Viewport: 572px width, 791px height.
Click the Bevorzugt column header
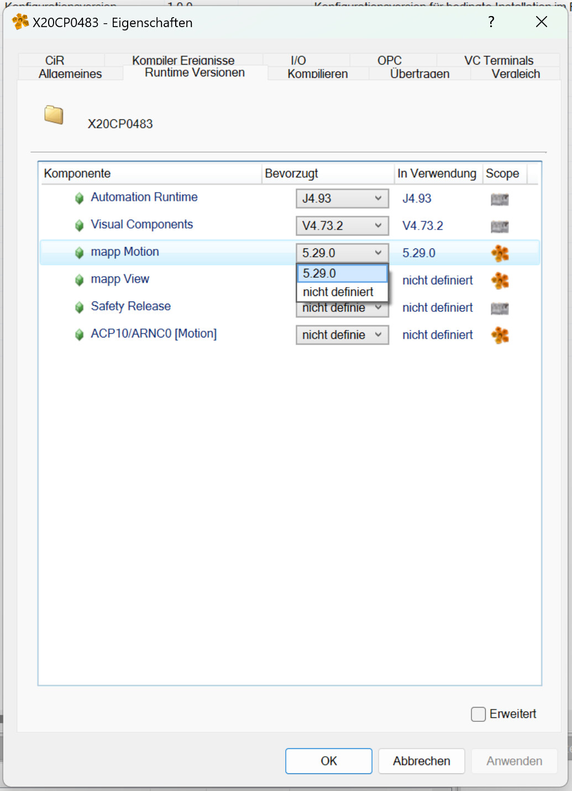328,174
